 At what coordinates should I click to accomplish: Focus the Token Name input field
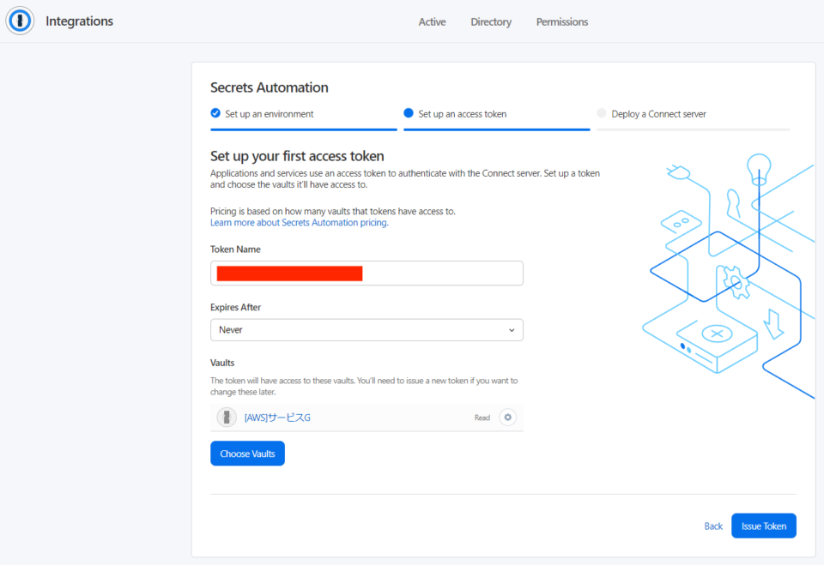(x=367, y=273)
